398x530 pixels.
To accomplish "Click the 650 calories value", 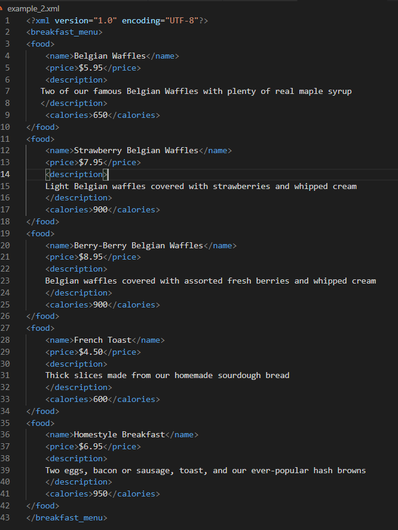I will [x=100, y=115].
